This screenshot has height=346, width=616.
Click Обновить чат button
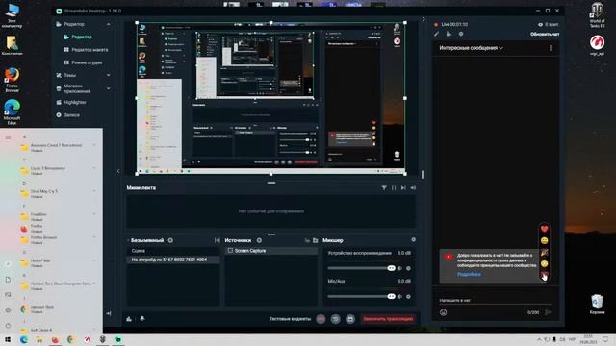point(545,35)
